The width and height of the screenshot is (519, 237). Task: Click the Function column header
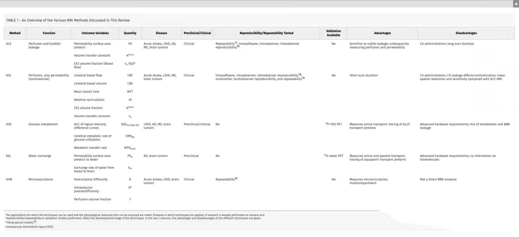49,33
